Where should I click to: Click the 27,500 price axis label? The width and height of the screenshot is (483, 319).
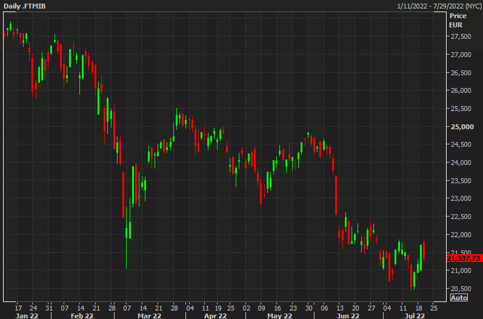click(x=461, y=37)
